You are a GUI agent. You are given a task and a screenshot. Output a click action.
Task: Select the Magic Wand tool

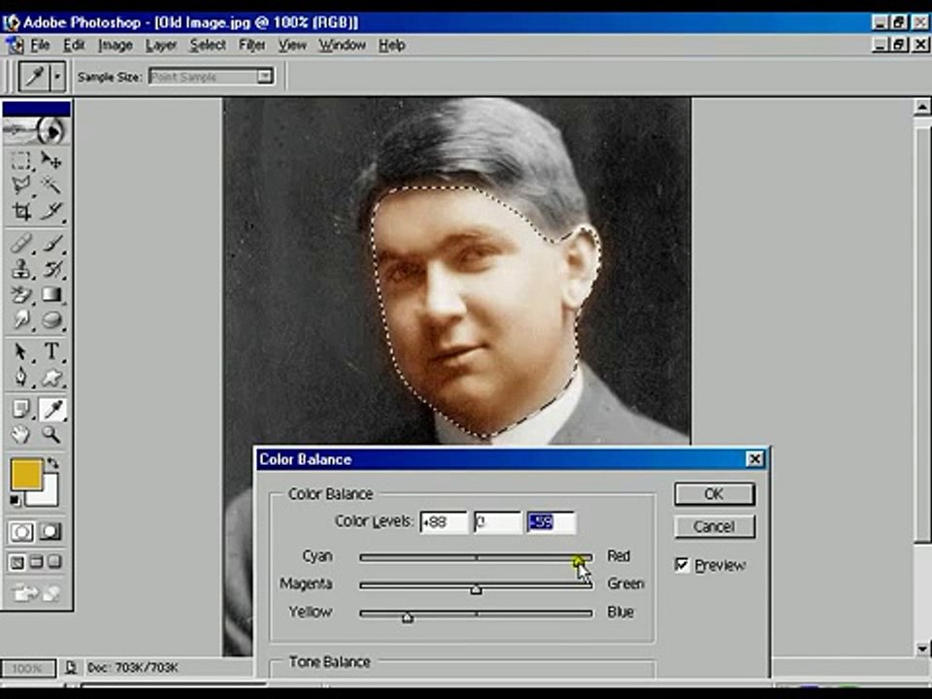click(x=51, y=185)
